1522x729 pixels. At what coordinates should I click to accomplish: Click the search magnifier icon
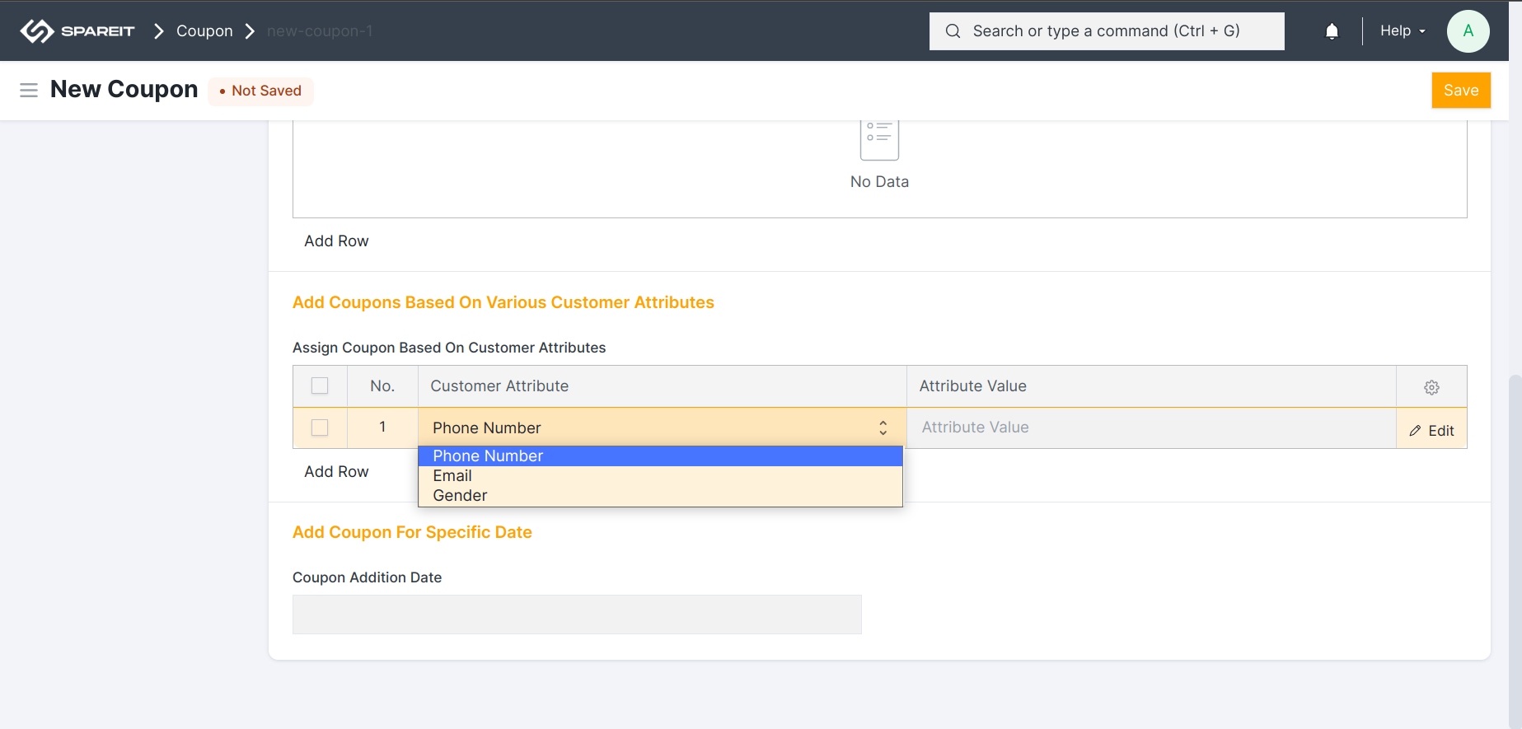point(953,31)
